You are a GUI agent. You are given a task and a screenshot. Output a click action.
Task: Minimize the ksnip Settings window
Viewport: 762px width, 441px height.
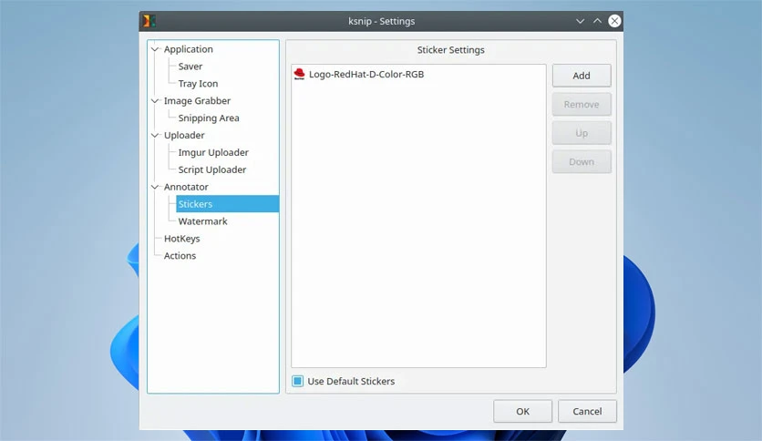(x=580, y=21)
